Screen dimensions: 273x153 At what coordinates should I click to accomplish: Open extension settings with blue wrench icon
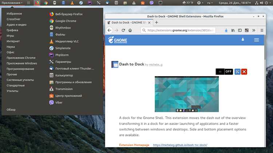237,72
